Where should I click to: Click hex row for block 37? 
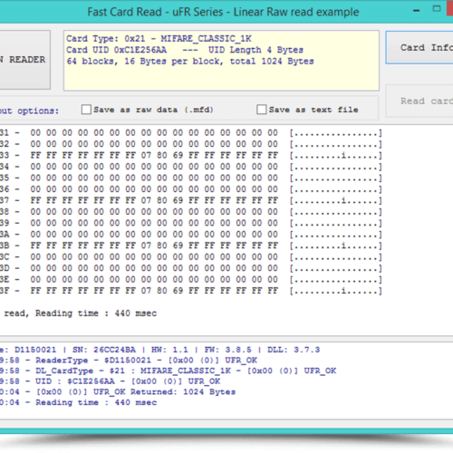[191, 200]
